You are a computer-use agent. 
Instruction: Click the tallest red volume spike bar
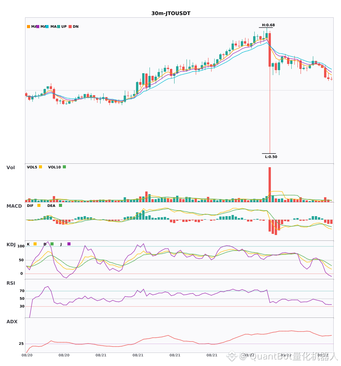[270, 185]
